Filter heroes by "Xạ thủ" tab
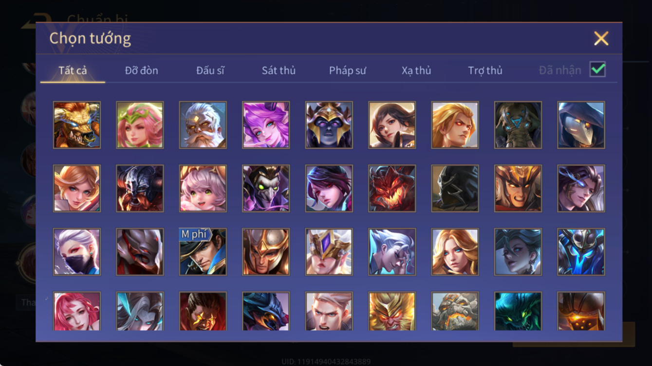This screenshot has height=366, width=652. [416, 70]
